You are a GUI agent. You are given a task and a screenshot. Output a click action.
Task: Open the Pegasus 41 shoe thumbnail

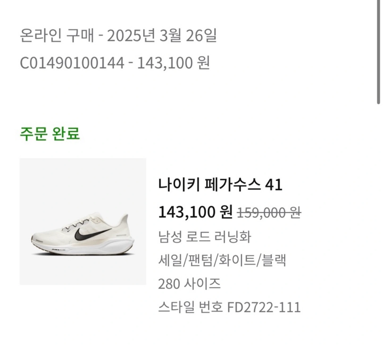tap(83, 221)
